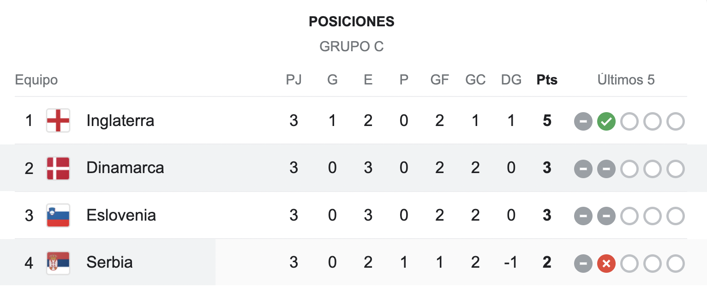Open the Inglaterra team link
Image resolution: width=707 pixels, height=300 pixels.
(x=120, y=120)
